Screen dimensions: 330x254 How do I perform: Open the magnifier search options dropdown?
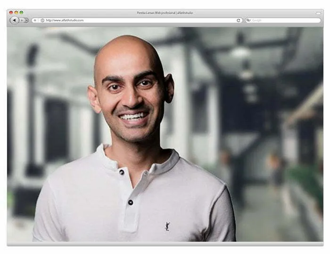click(248, 20)
